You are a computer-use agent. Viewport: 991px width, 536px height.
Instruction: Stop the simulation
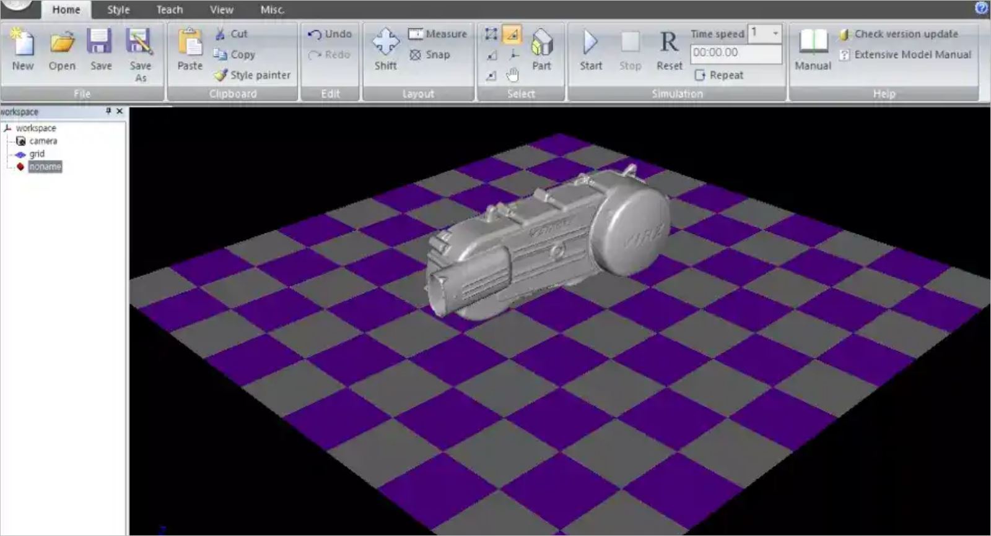tap(630, 50)
